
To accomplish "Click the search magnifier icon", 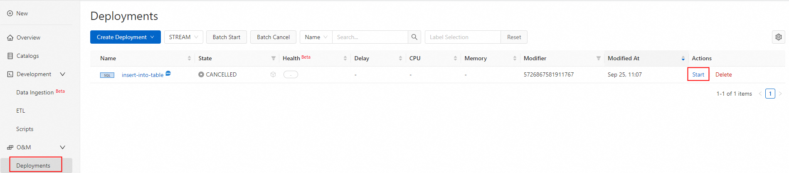I will 414,37.
